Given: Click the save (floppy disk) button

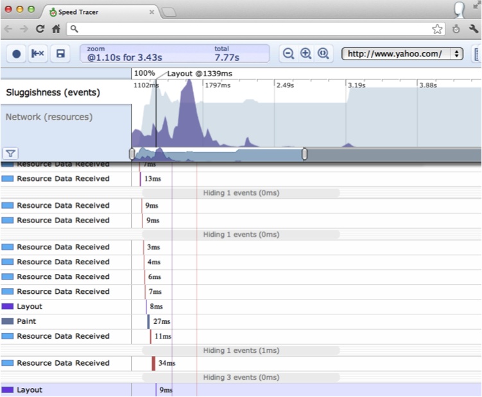Looking at the screenshot, I should pos(60,54).
